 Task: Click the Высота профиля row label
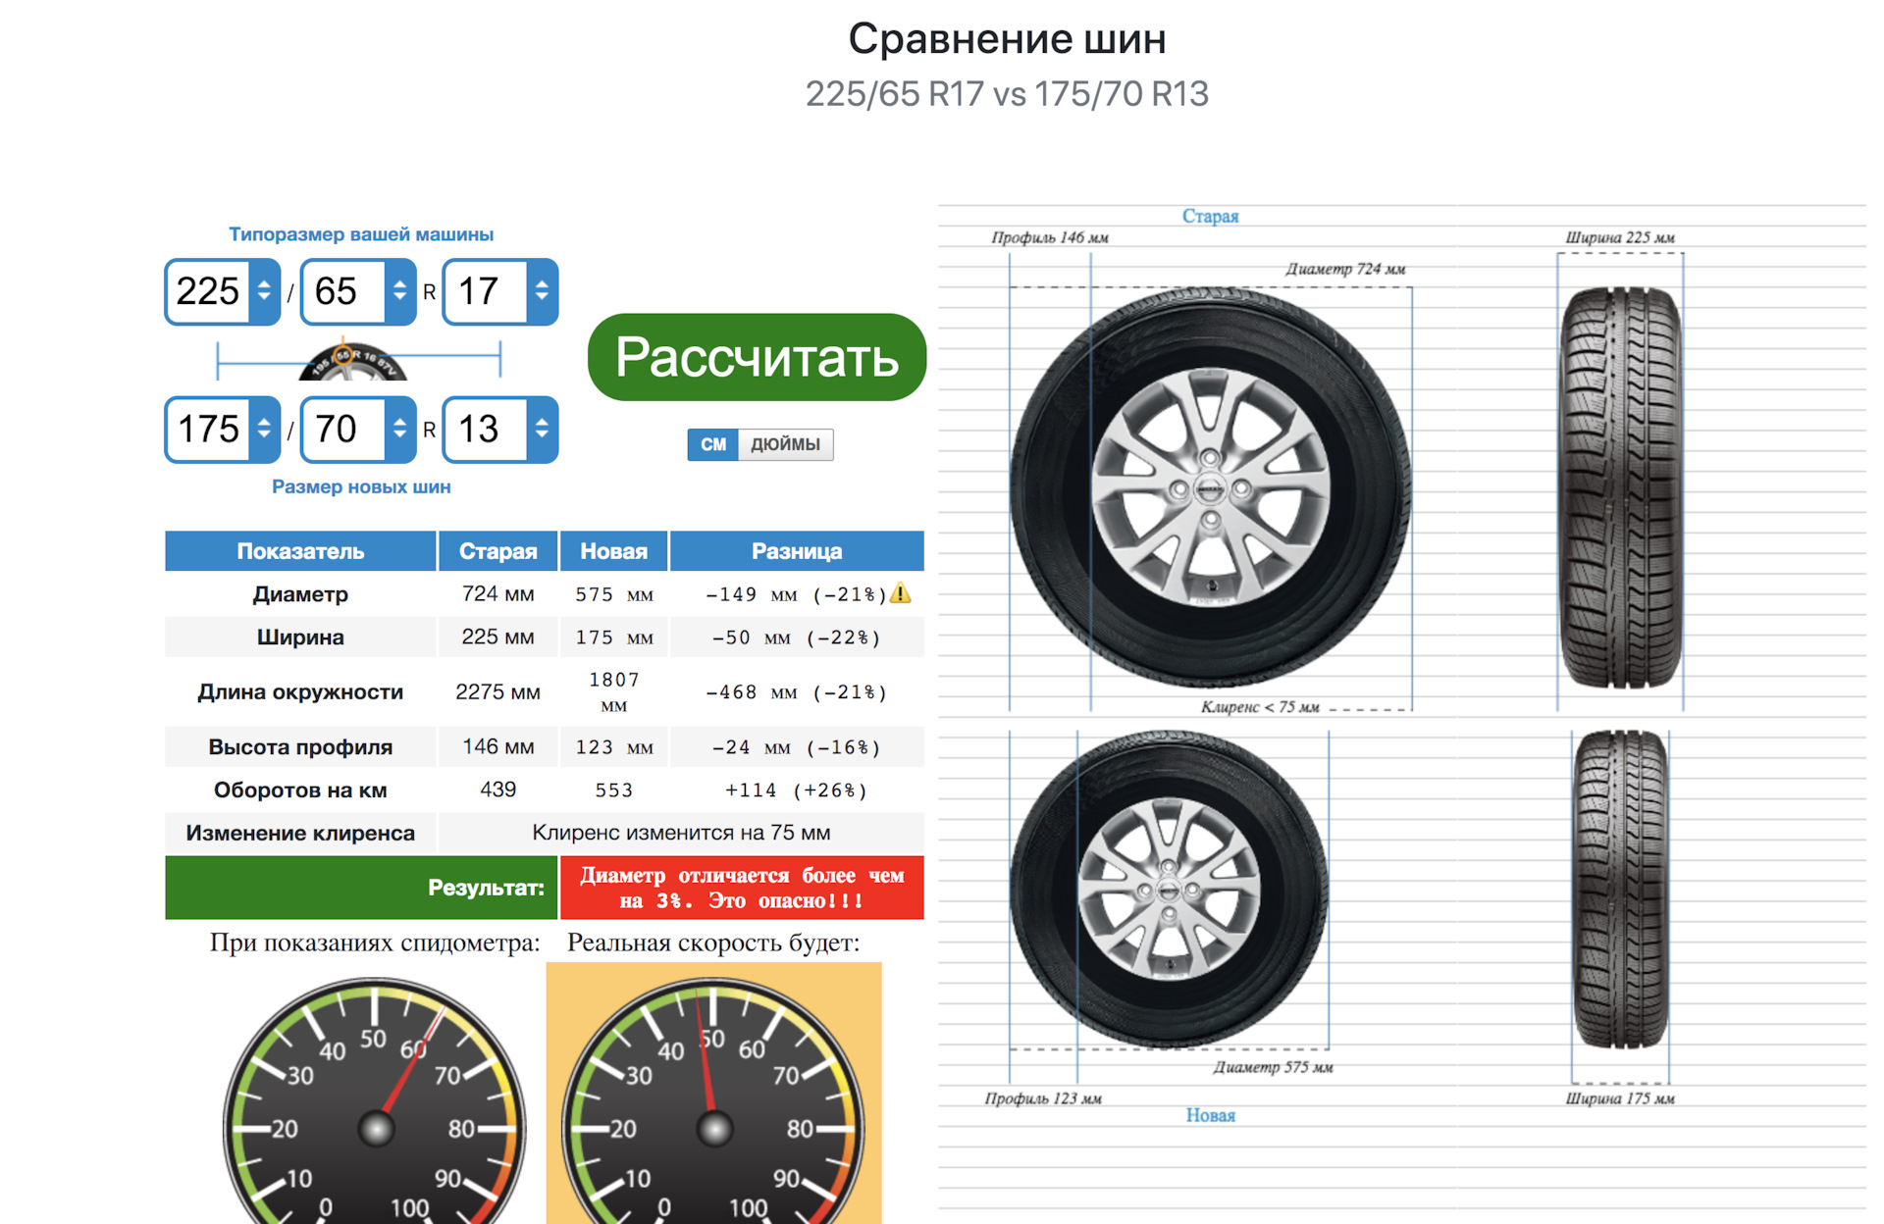(x=300, y=747)
